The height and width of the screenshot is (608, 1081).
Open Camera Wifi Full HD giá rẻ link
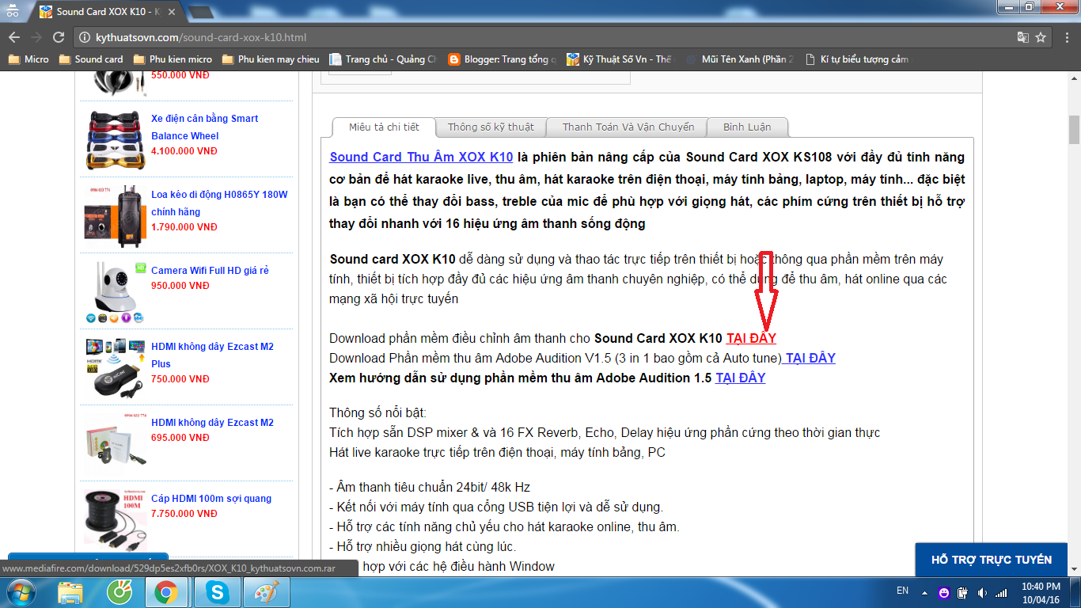click(210, 270)
